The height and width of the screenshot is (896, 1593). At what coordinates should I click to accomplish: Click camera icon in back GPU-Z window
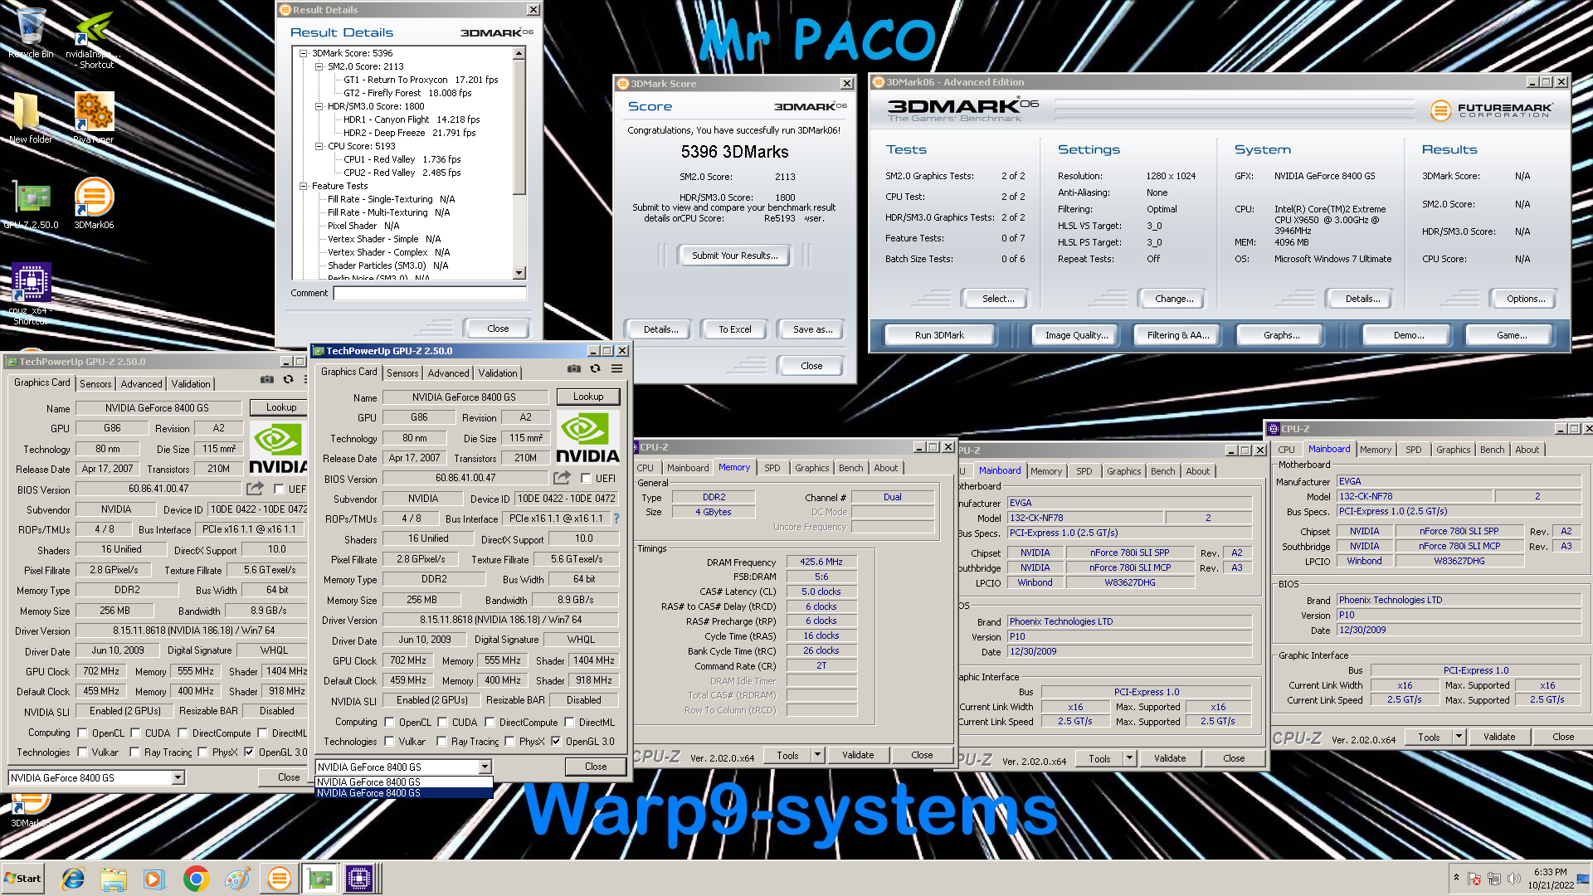point(266,379)
